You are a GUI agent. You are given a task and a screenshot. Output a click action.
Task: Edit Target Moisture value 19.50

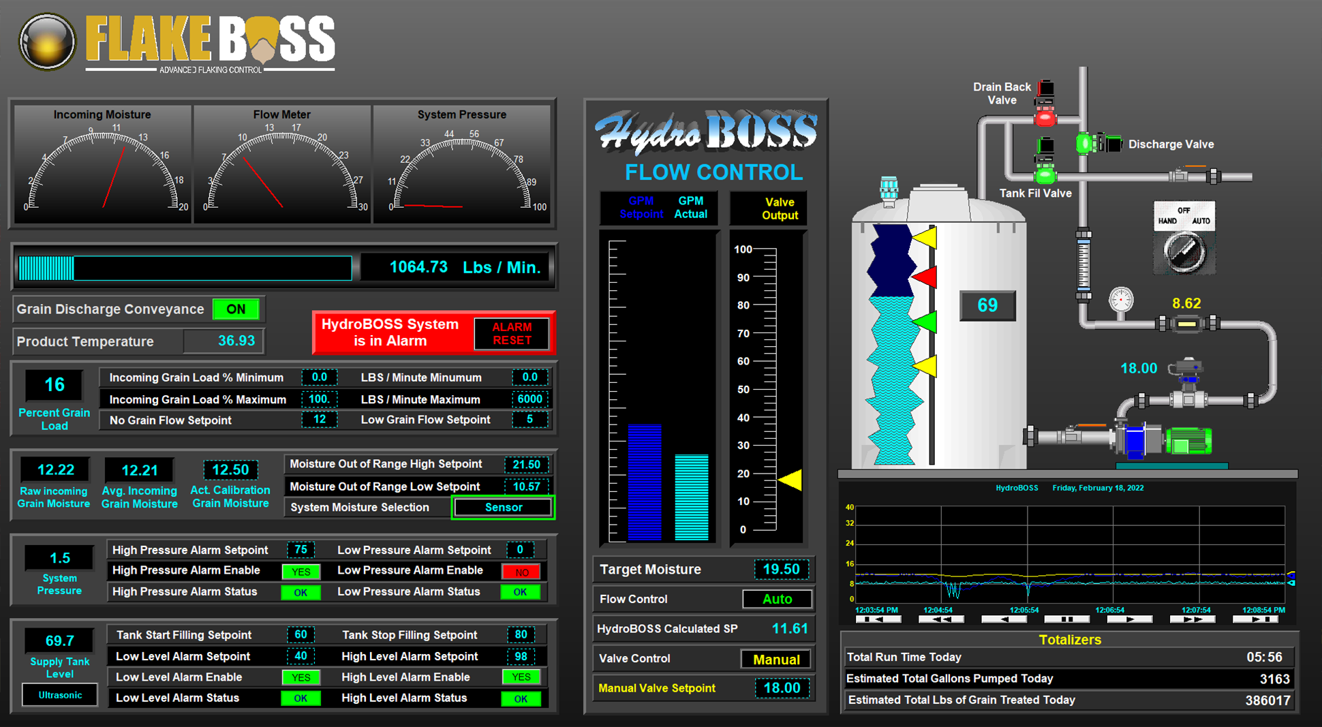click(781, 570)
